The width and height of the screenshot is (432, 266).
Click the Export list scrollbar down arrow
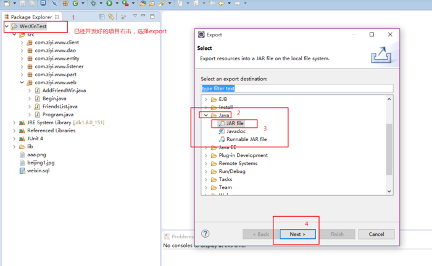(x=389, y=191)
